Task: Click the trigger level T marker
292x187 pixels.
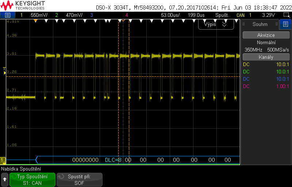Action: 5,71
